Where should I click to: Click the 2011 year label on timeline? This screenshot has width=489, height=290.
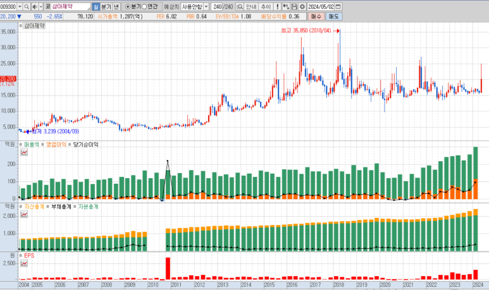tap(176, 285)
